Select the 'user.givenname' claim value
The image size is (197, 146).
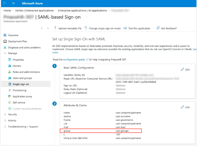[x=124, y=120]
